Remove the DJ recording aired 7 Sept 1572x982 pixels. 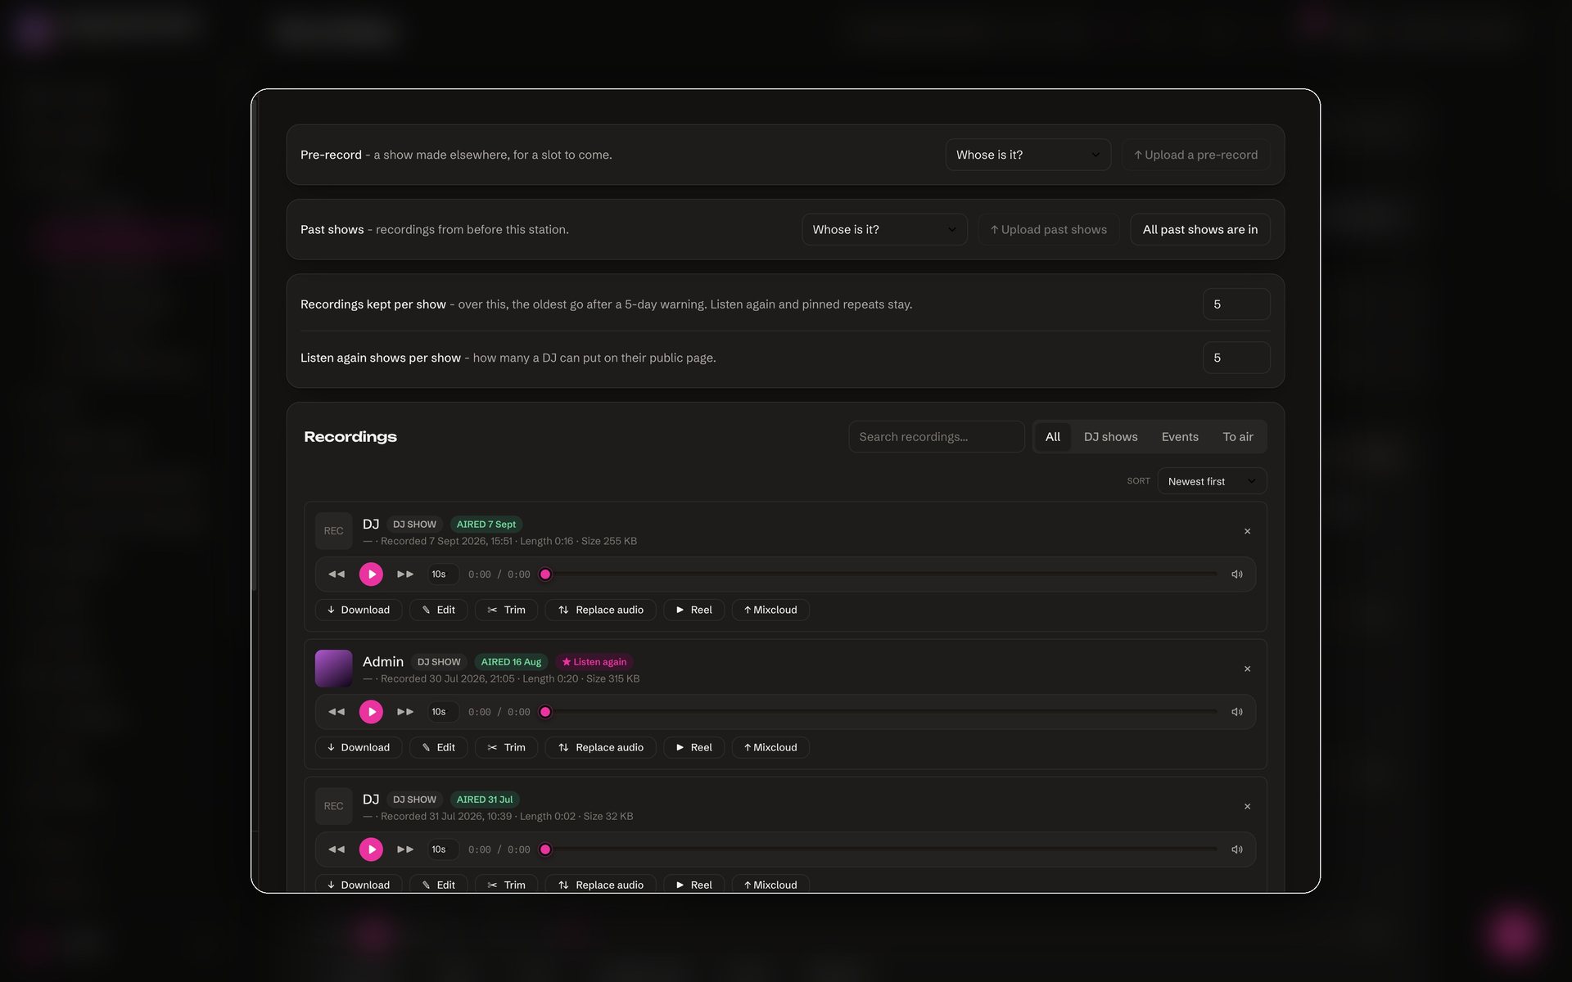pyautogui.click(x=1247, y=531)
